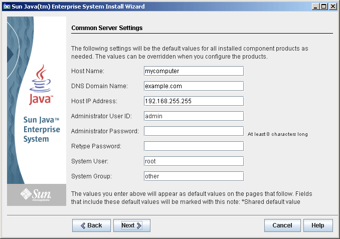This screenshot has width=340, height=239.
Task: Click the Sun Java Enterprise System text
Action: click(x=42, y=129)
